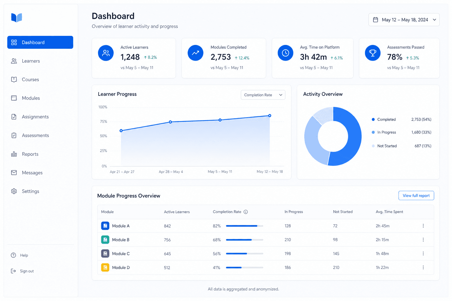452x301 pixels.
Task: Click the Active Learners column header
Action: [x=177, y=212]
